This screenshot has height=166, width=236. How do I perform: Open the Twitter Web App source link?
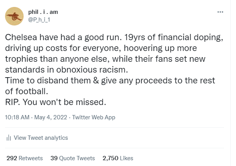pyautogui.click(x=93, y=117)
